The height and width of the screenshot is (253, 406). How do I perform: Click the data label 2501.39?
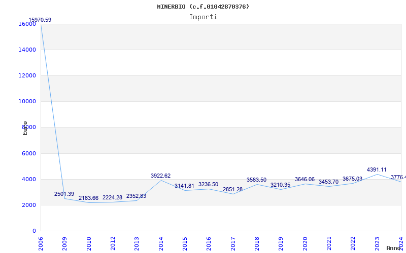click(x=64, y=194)
